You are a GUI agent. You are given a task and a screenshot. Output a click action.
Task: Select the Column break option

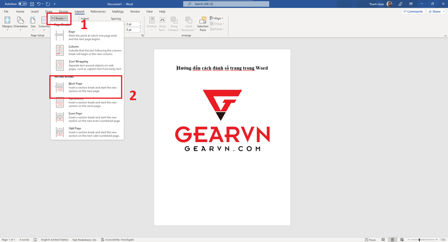[87, 50]
